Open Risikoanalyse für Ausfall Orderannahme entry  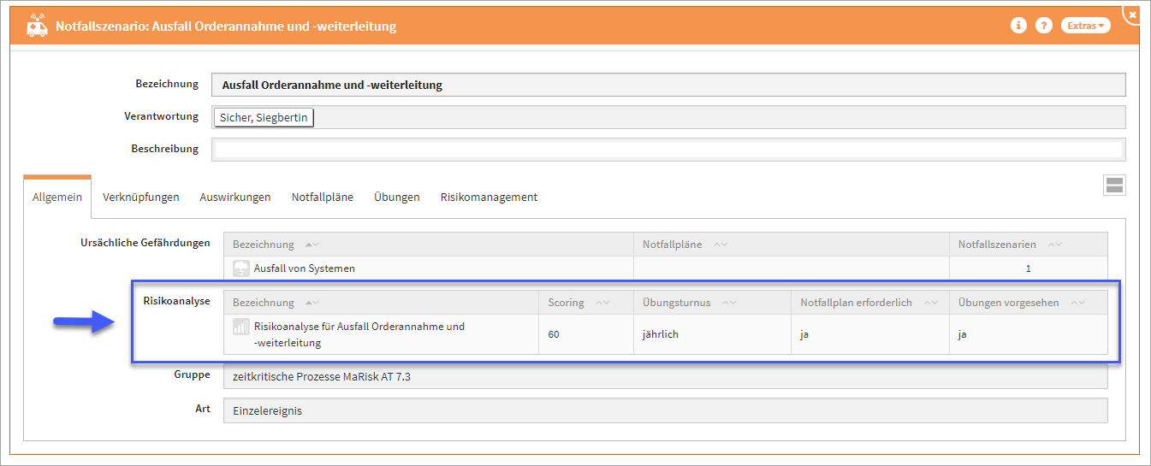[x=359, y=334]
